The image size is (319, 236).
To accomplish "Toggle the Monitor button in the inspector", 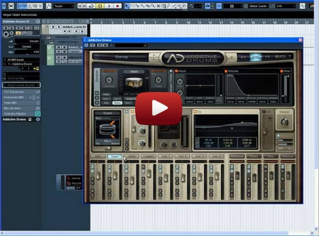I will [x=12, y=33].
